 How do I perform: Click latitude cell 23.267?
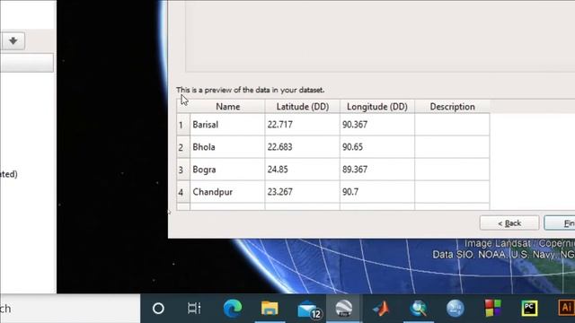(x=302, y=192)
